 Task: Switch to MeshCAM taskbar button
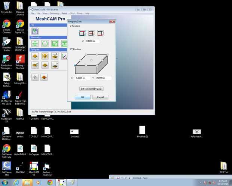(x=61, y=183)
